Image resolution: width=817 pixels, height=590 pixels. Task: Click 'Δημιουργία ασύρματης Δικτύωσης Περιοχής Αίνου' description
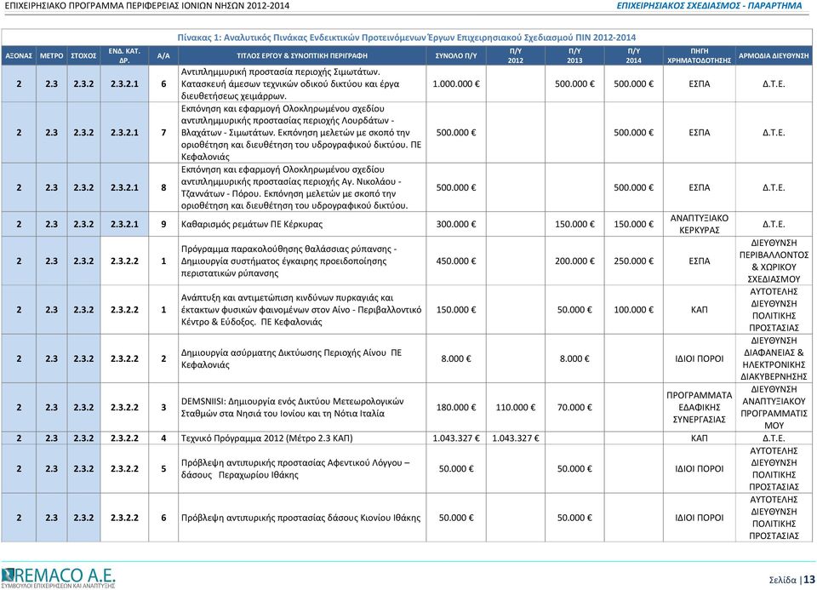(291, 358)
